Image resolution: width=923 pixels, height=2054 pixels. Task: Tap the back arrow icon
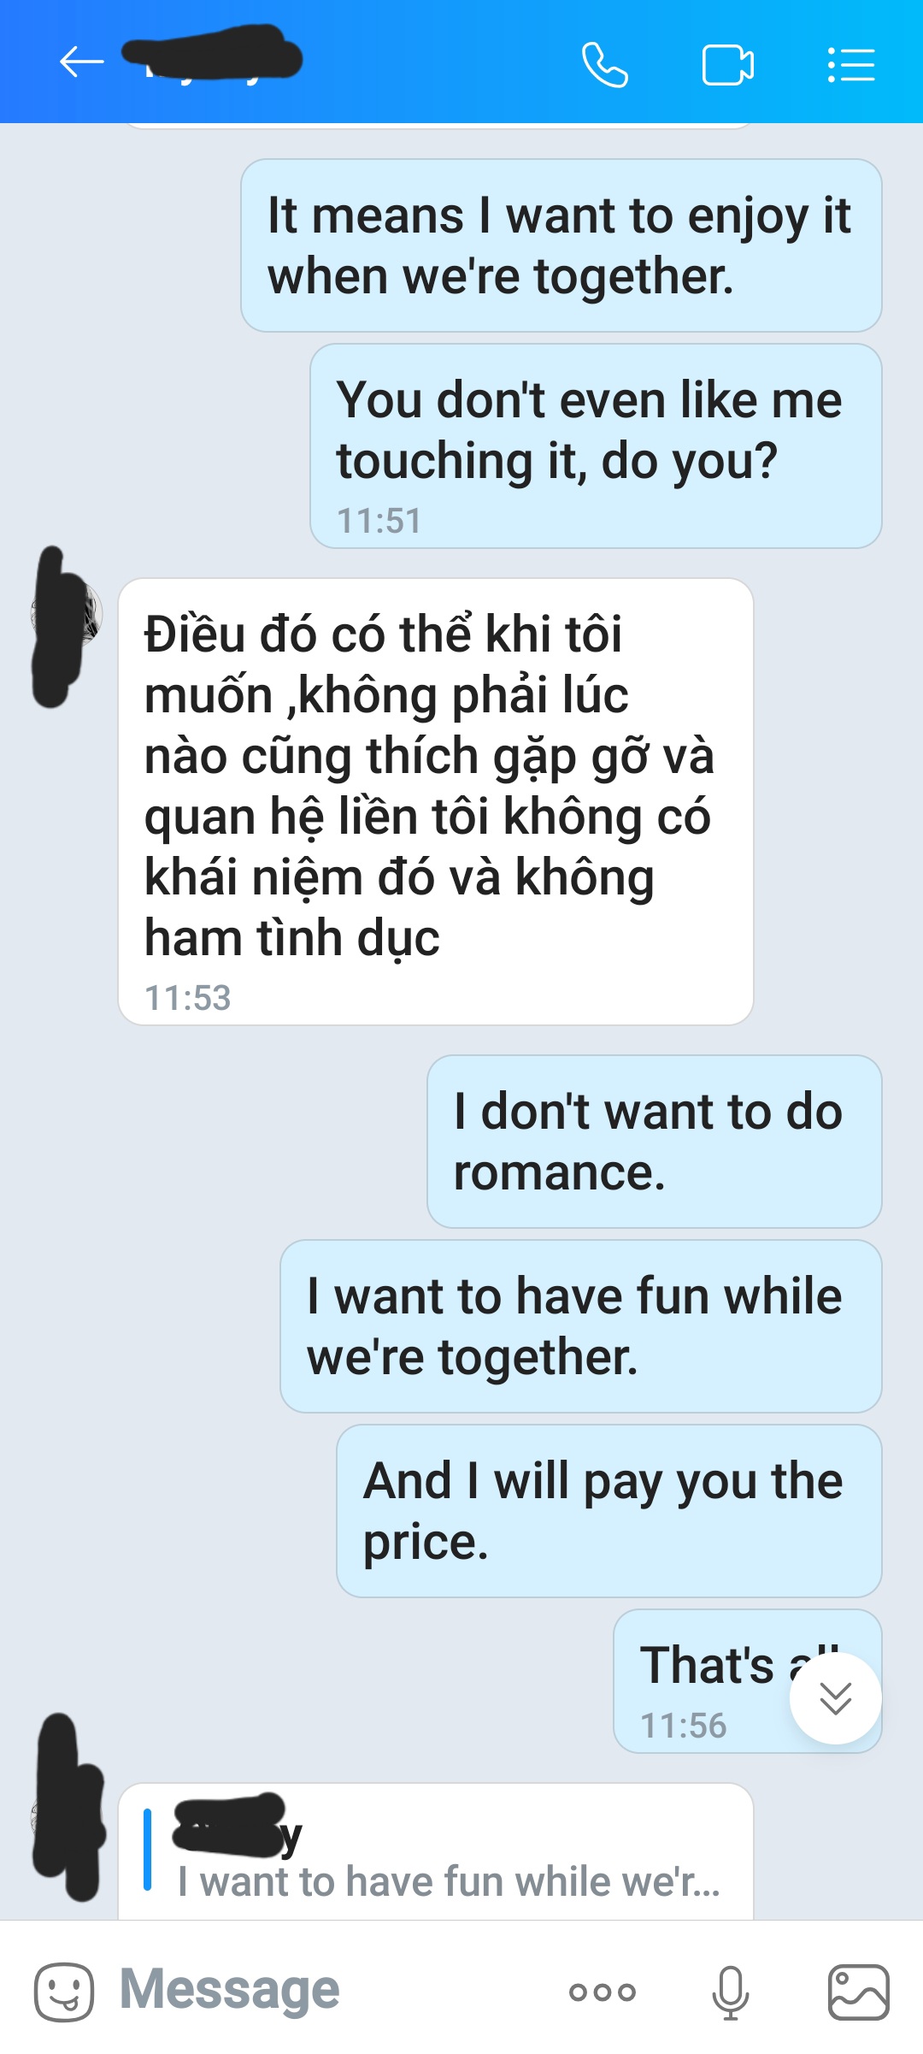(x=81, y=62)
